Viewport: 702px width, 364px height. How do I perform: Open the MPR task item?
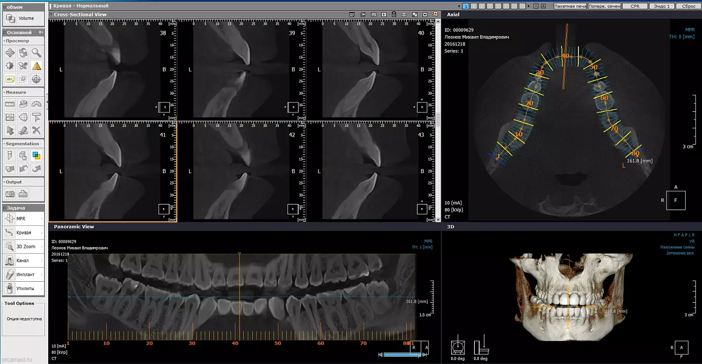point(23,218)
